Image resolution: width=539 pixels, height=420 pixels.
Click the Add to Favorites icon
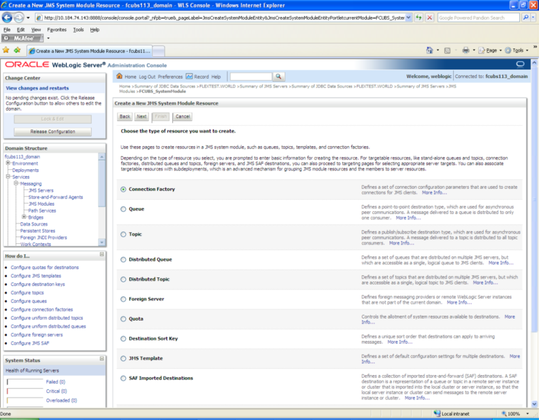17,50
